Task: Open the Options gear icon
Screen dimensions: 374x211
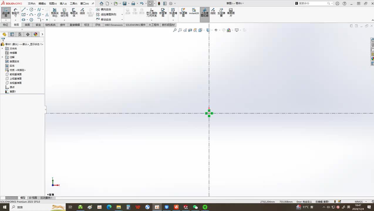Action: (x=171, y=4)
